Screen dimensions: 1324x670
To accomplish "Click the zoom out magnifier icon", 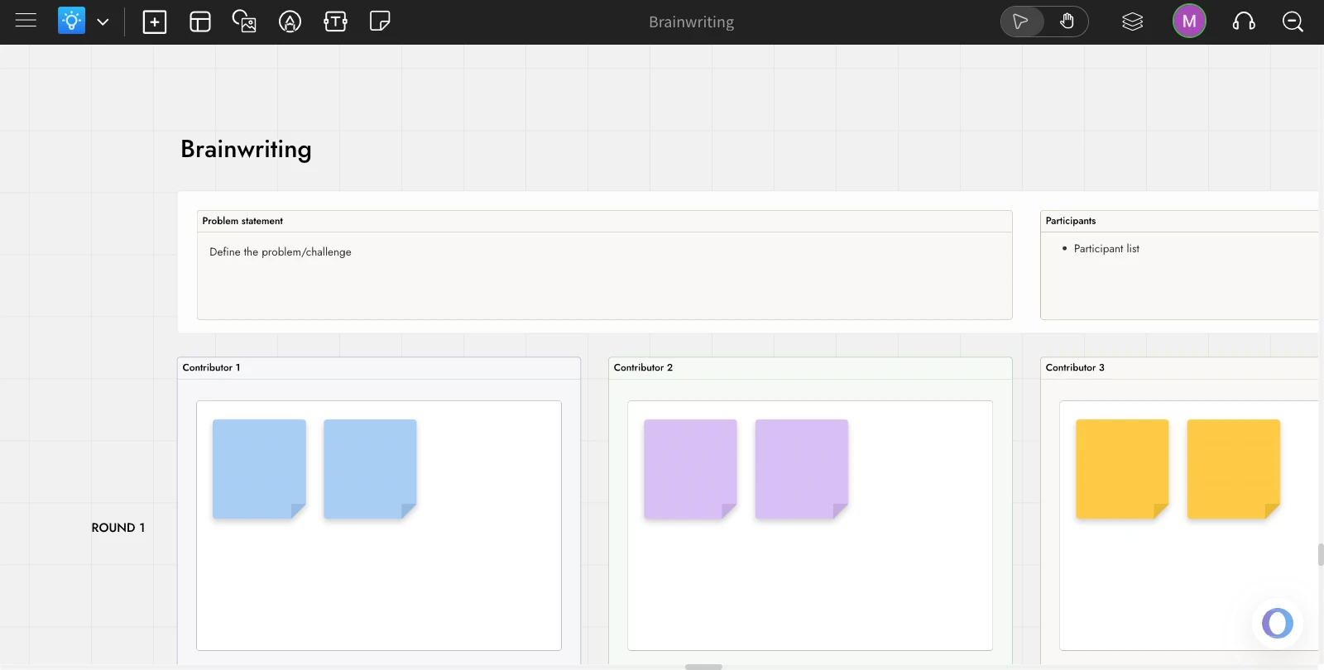I will [1293, 22].
